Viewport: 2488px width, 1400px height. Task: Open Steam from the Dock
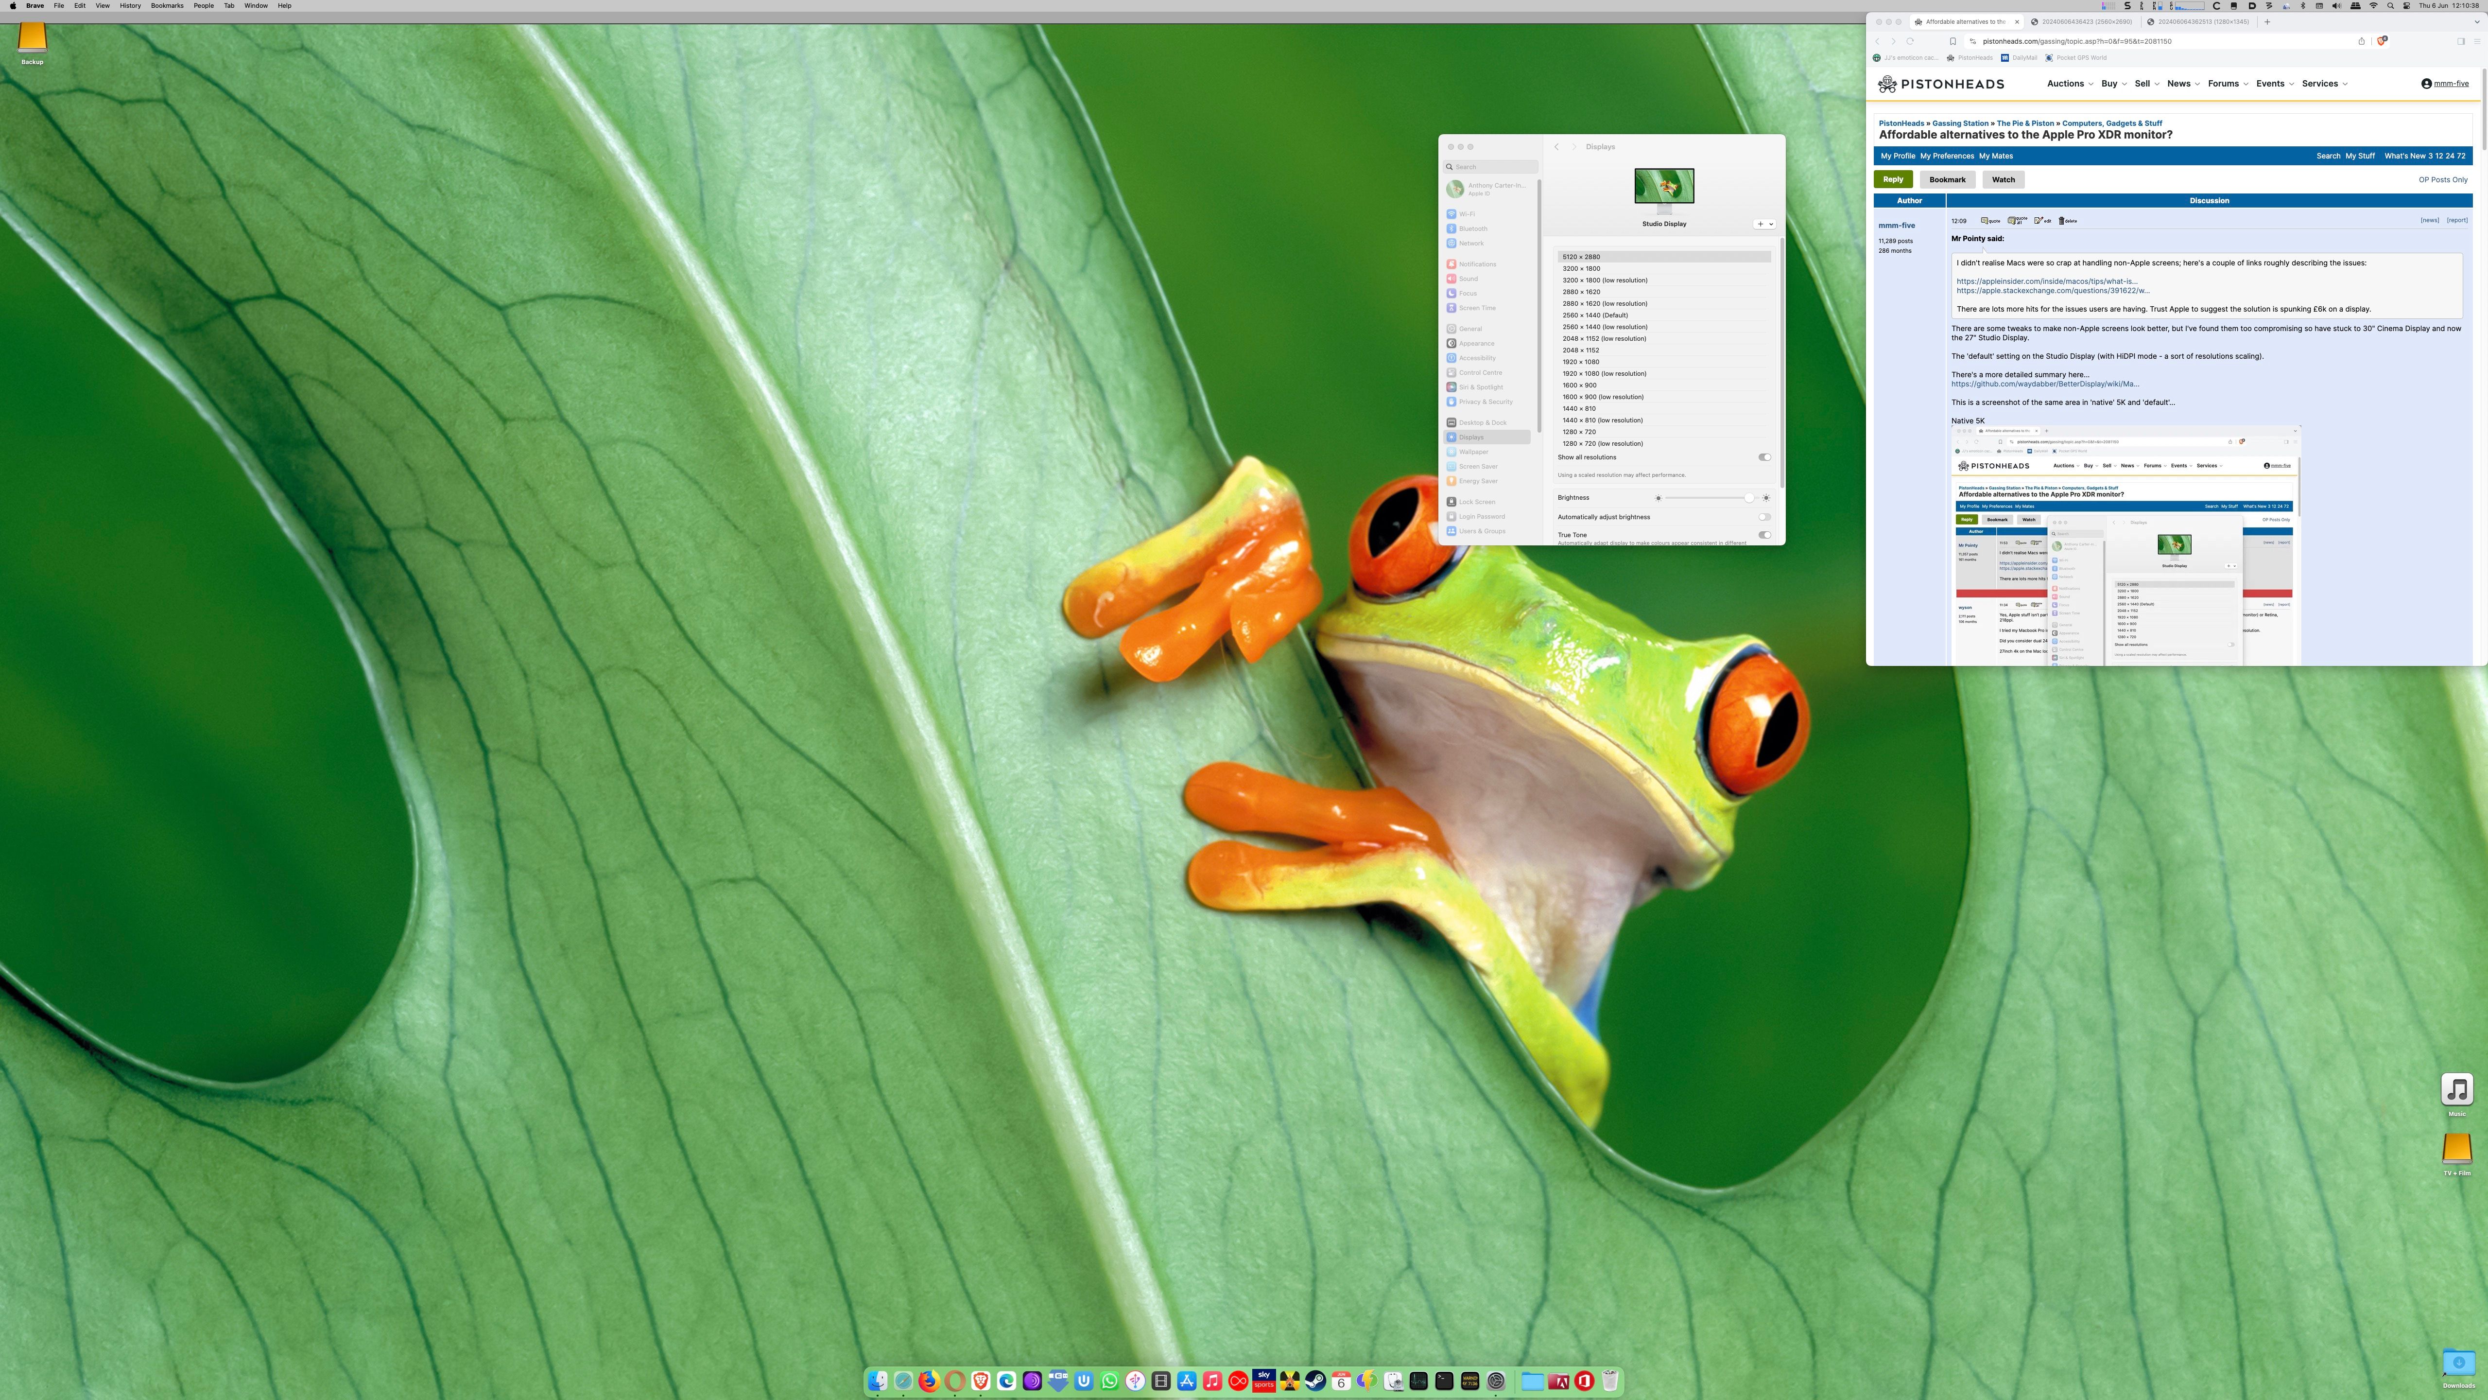click(x=1314, y=1381)
